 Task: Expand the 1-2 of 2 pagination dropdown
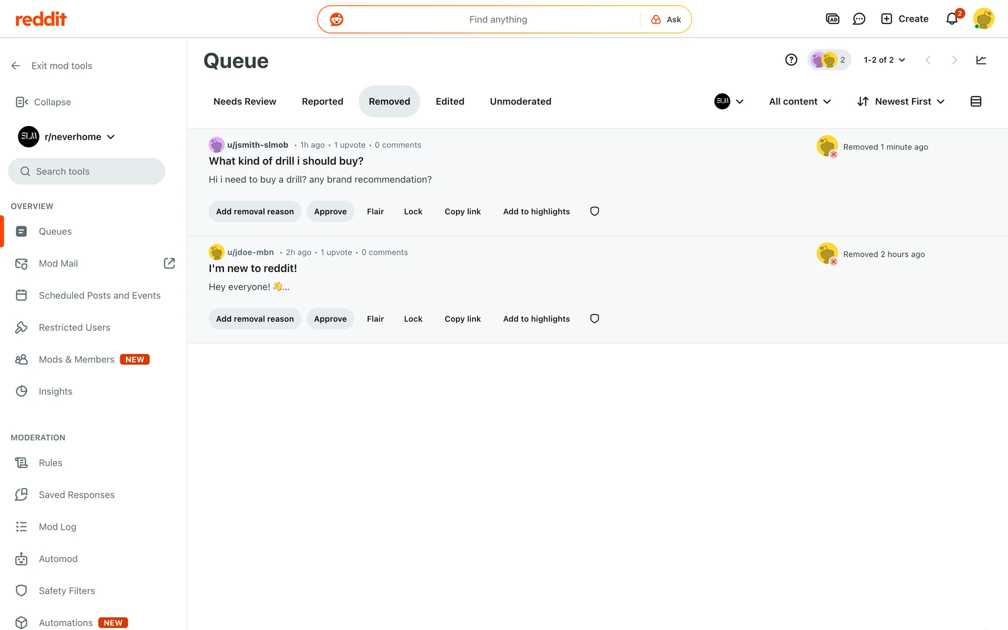885,60
